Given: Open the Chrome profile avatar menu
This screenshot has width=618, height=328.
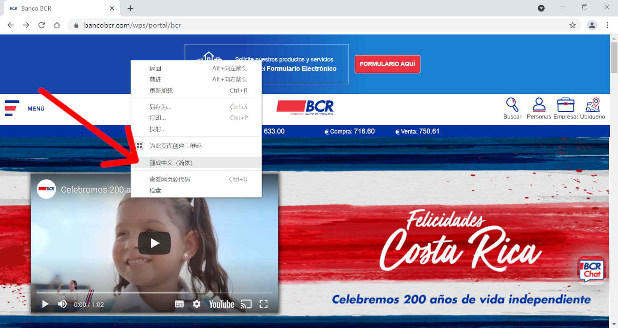Looking at the screenshot, I should 592,25.
